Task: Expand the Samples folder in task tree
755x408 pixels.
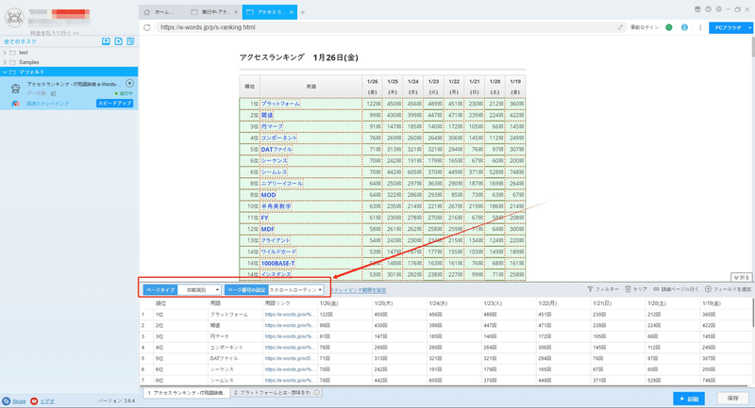Action: (x=5, y=62)
